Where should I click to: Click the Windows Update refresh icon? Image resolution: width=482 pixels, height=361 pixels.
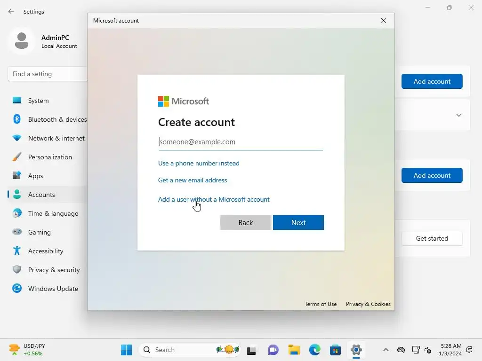point(17,288)
